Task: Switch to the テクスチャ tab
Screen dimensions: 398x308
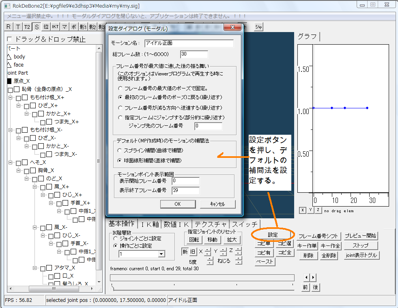Action: tap(211, 224)
